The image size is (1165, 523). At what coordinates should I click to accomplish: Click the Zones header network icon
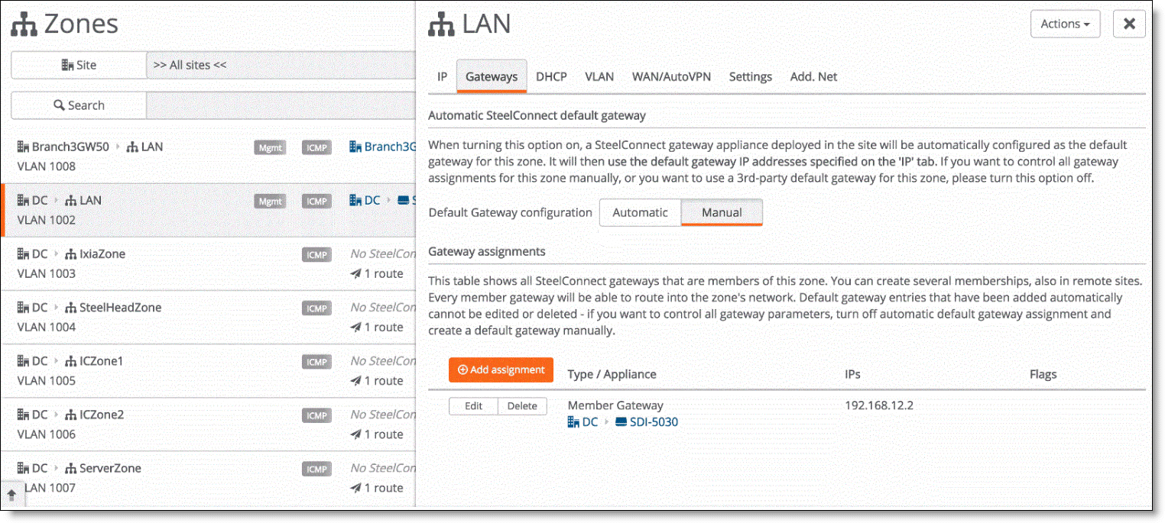[x=23, y=24]
